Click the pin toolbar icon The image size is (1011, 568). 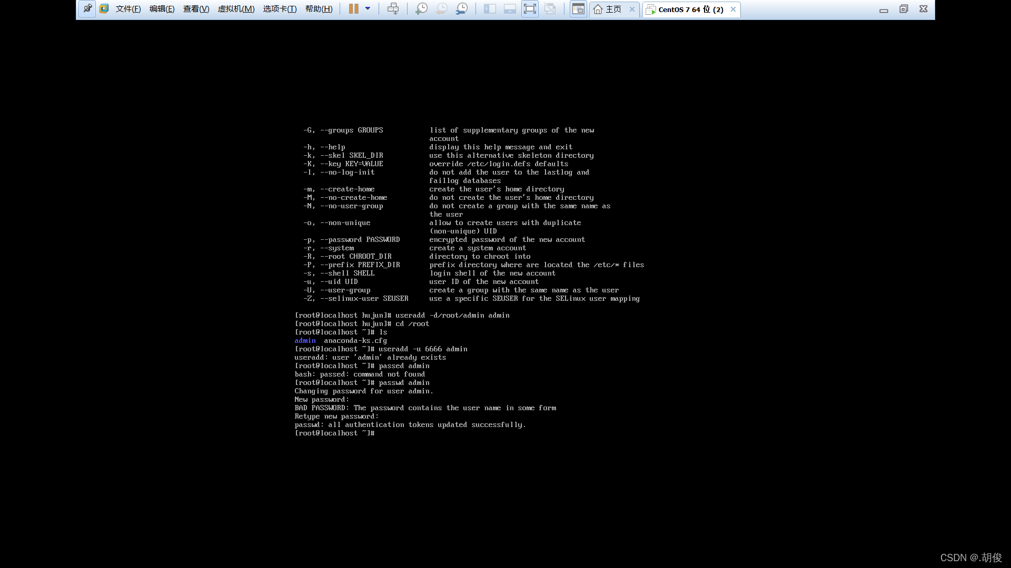pos(87,8)
